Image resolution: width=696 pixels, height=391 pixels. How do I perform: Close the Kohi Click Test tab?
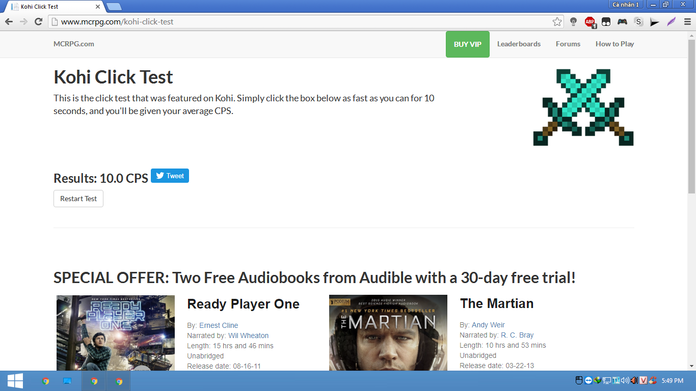(98, 7)
